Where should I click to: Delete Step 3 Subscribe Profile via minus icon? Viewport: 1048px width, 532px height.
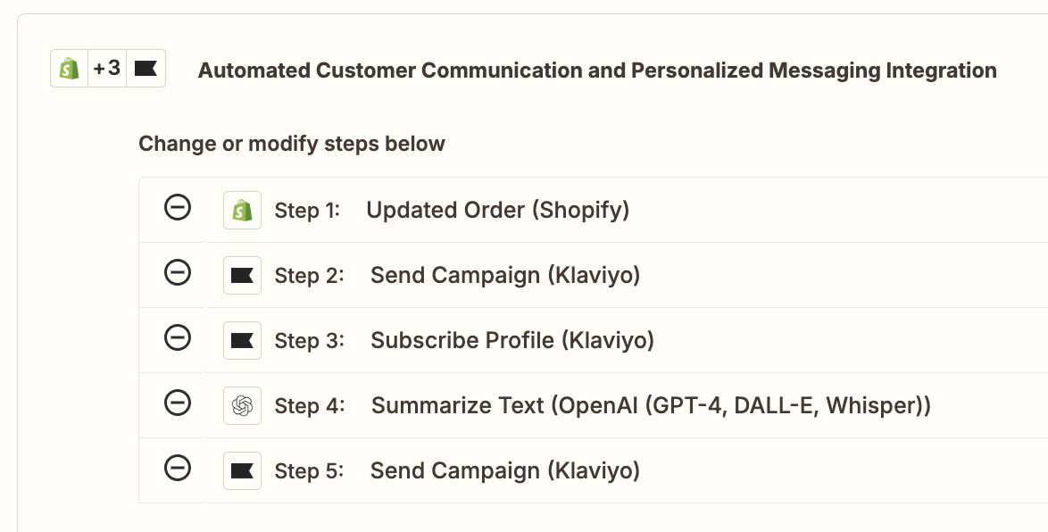[178, 338]
